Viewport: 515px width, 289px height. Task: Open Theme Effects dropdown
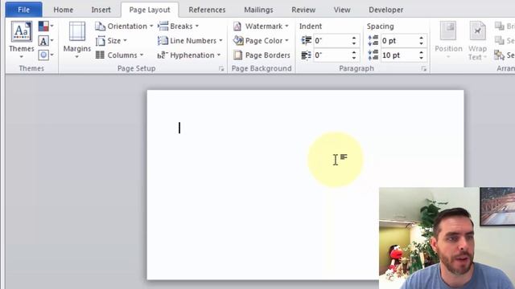(x=46, y=55)
